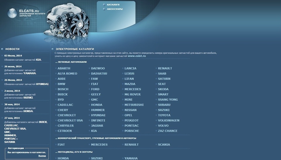Click the Электронные каталоги heading
The height and width of the screenshot is (160, 281).
(75, 49)
